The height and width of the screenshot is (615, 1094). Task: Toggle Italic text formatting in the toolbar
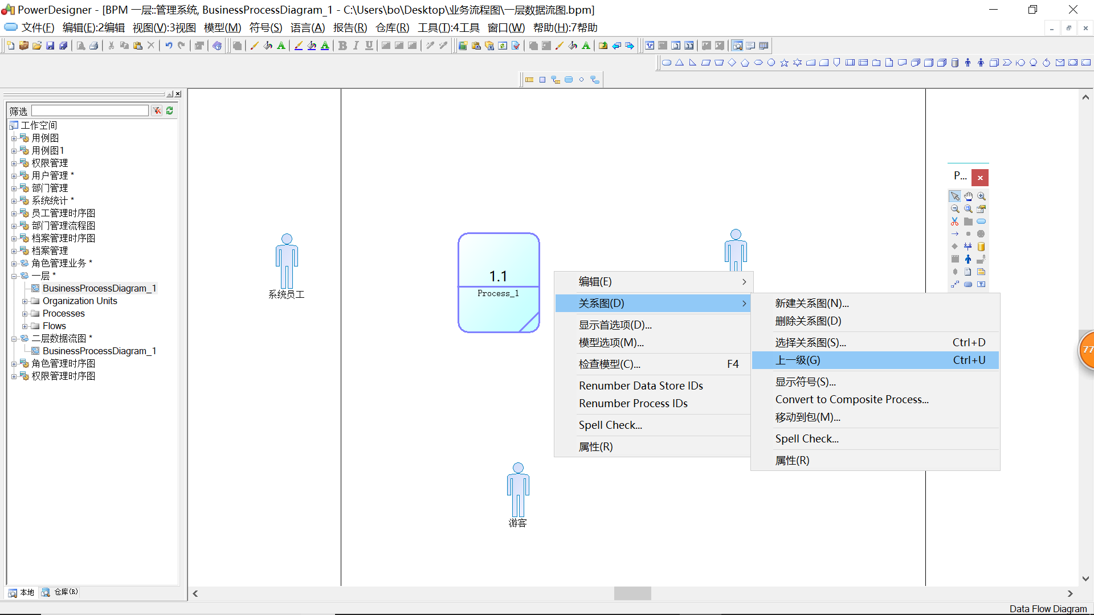[356, 46]
